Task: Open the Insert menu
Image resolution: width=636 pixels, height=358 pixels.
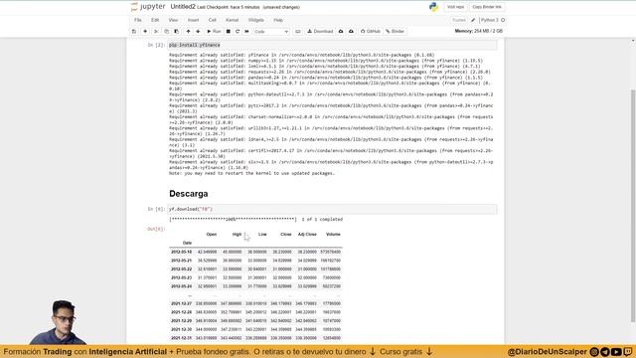Action: [193, 20]
